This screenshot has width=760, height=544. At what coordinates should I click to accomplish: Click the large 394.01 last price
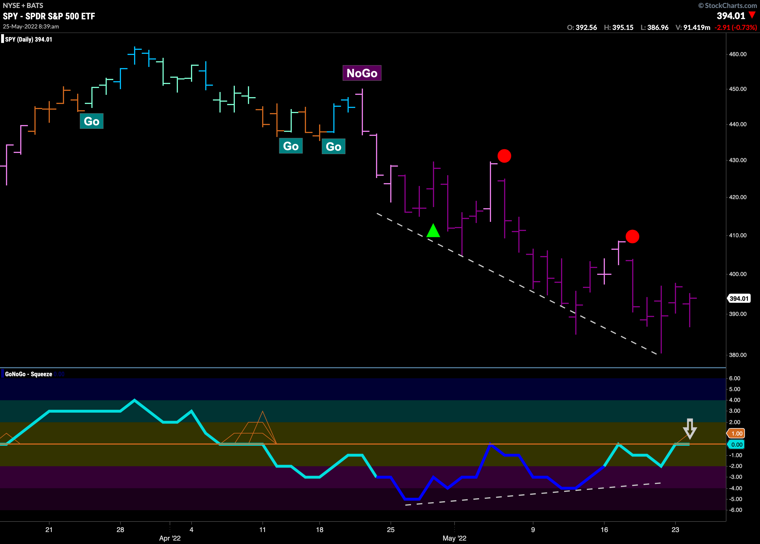(731, 16)
